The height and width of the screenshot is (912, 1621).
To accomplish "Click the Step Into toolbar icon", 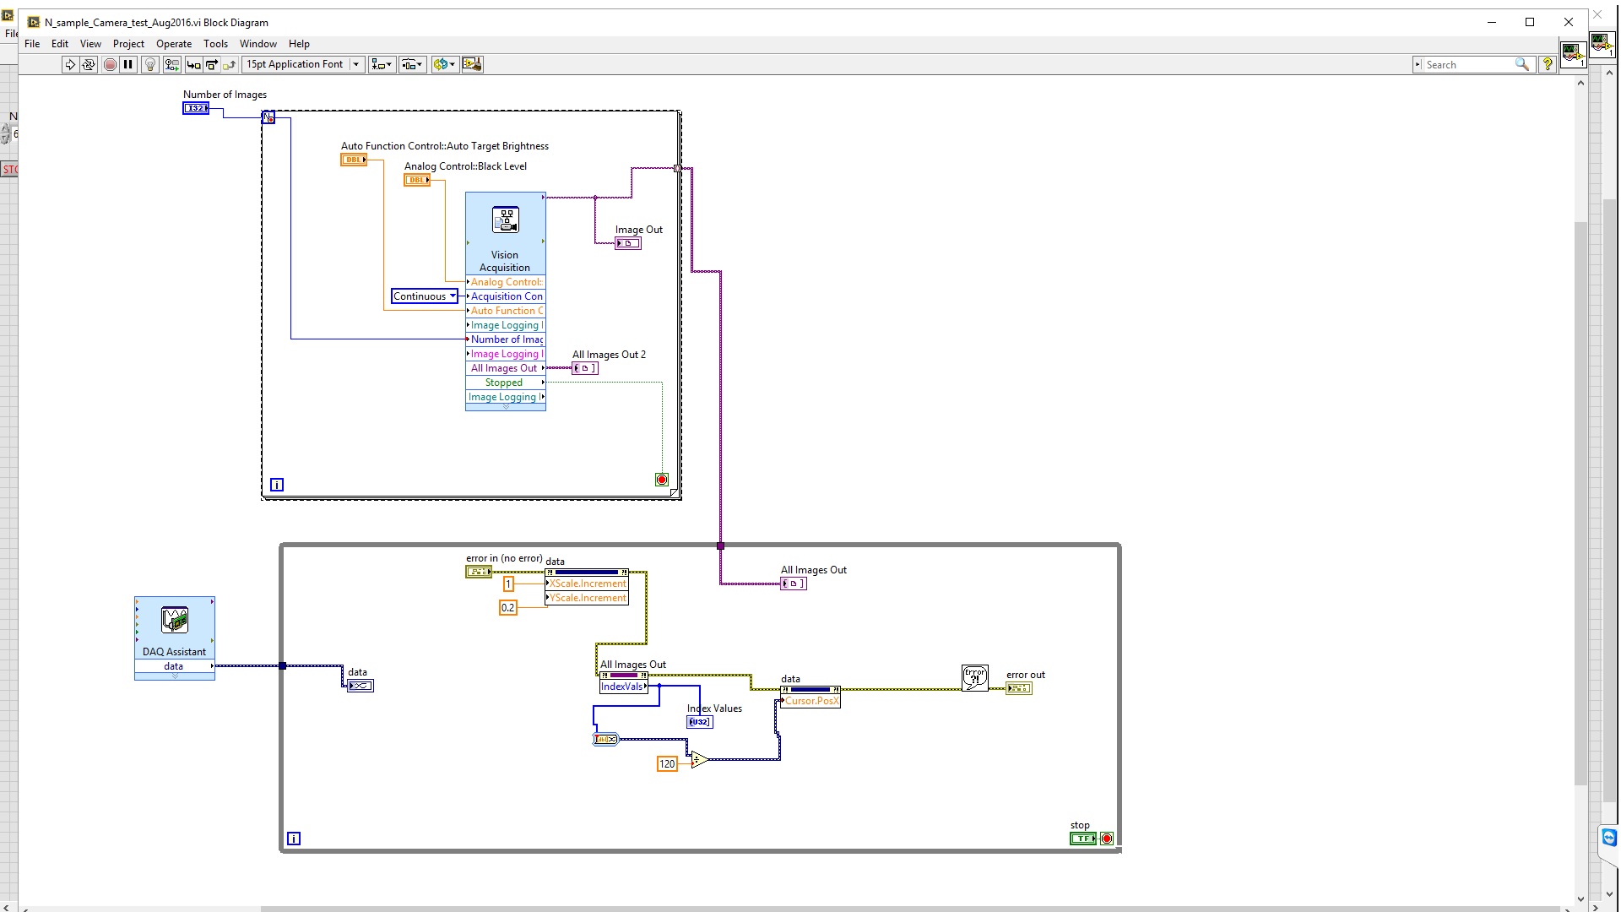I will click(194, 64).
